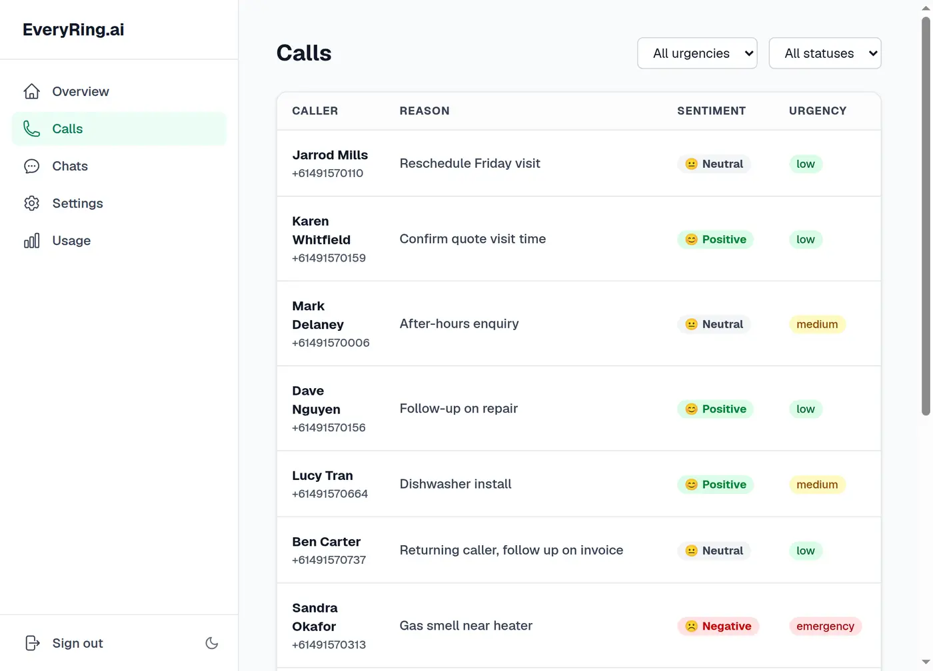933x671 pixels.
Task: Click phone number +61491570156
Action: pos(329,427)
